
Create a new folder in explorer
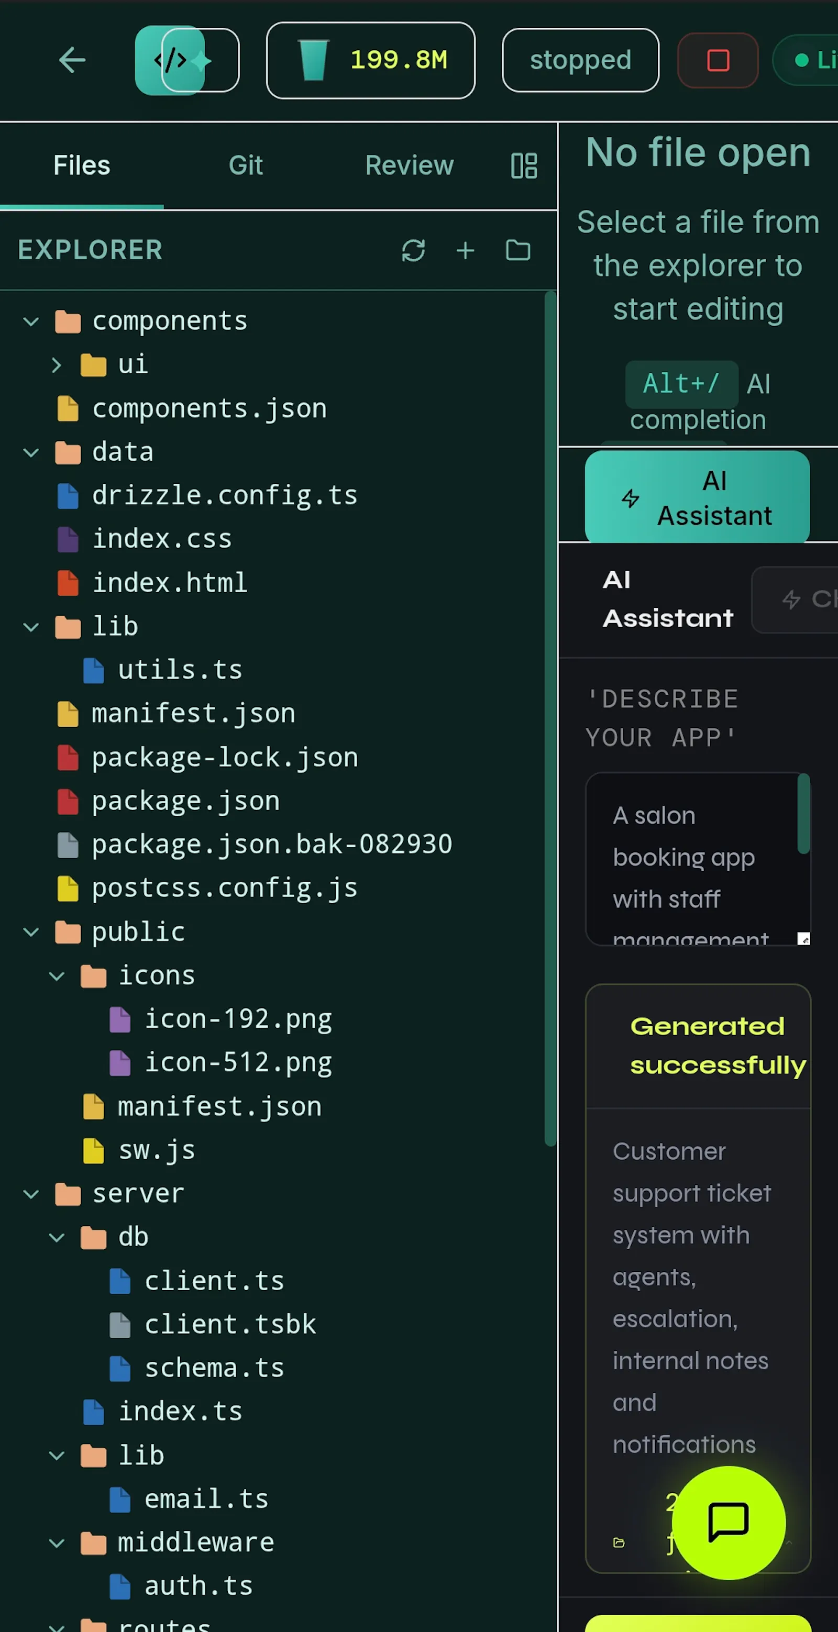click(x=518, y=250)
